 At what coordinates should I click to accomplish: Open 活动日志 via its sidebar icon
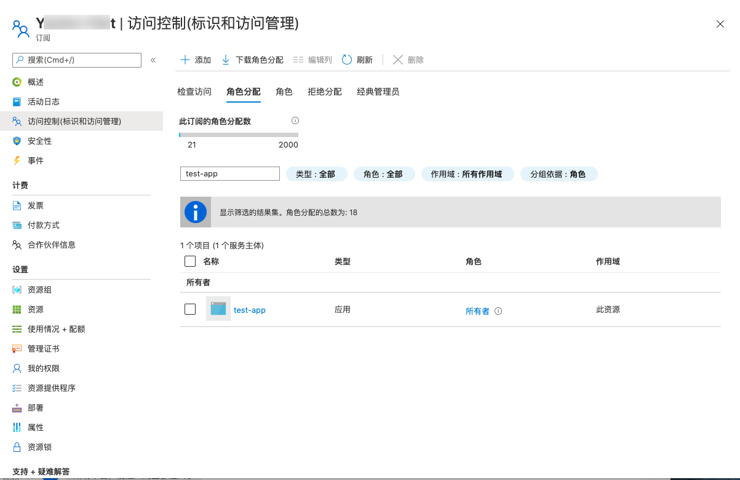point(17,101)
